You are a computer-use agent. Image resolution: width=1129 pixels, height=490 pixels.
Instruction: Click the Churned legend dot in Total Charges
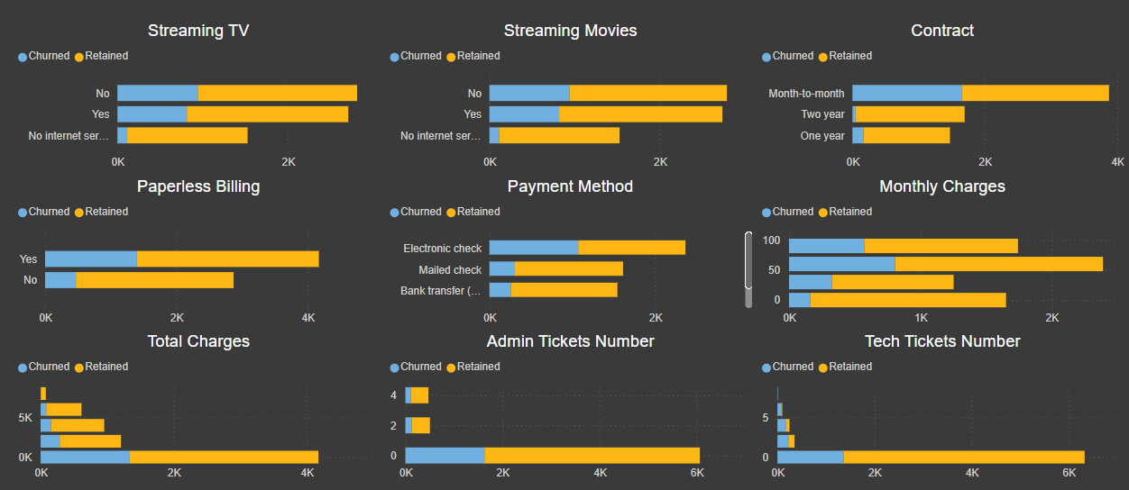23,367
